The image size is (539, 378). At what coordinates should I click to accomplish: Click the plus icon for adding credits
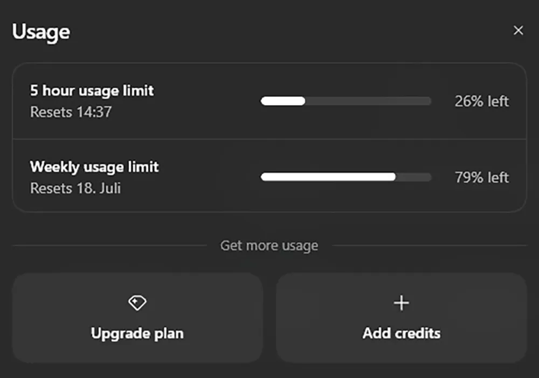[401, 303]
